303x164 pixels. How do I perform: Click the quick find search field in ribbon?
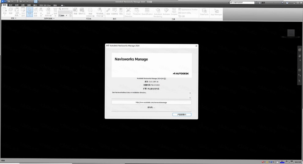click(x=65, y=12)
